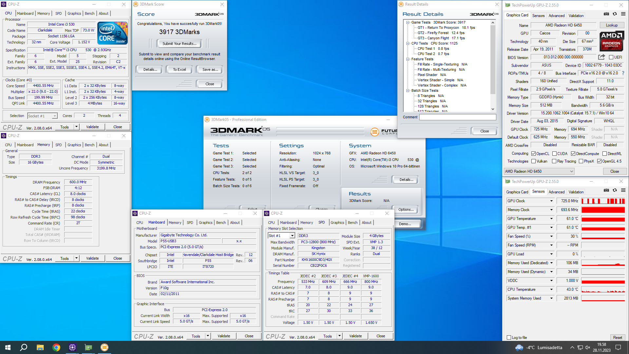Click To Excel button
The image size is (629, 354).
[x=180, y=69]
